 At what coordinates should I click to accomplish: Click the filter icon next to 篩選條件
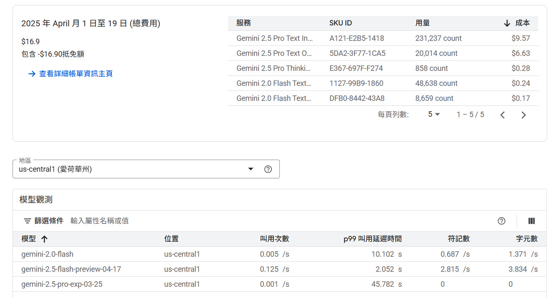(28, 221)
